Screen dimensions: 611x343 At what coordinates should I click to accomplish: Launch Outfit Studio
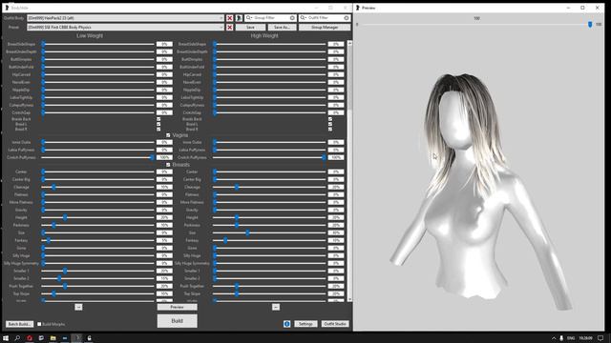335,324
